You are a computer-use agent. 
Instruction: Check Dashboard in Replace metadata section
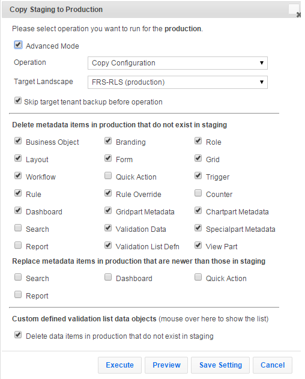(108, 277)
